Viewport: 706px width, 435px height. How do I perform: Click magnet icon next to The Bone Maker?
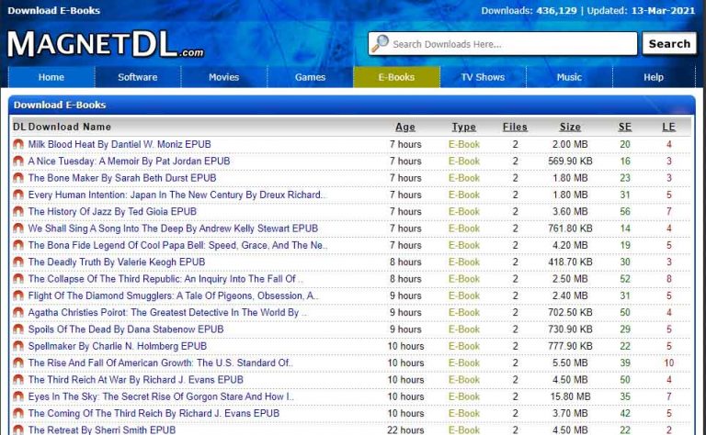17,178
